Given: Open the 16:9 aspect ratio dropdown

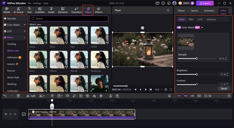Looking at the screenshot, I should pos(158,89).
